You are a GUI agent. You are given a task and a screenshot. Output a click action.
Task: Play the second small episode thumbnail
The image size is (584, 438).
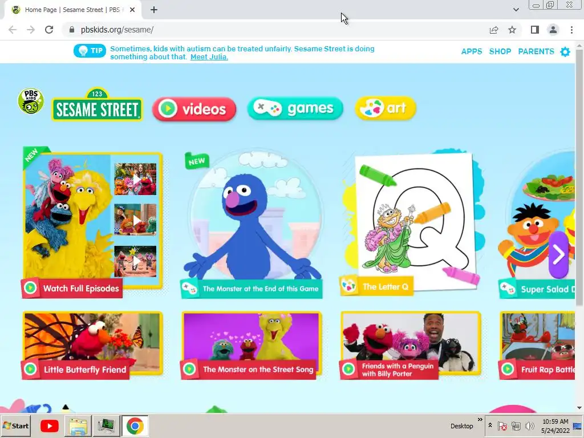point(135,220)
